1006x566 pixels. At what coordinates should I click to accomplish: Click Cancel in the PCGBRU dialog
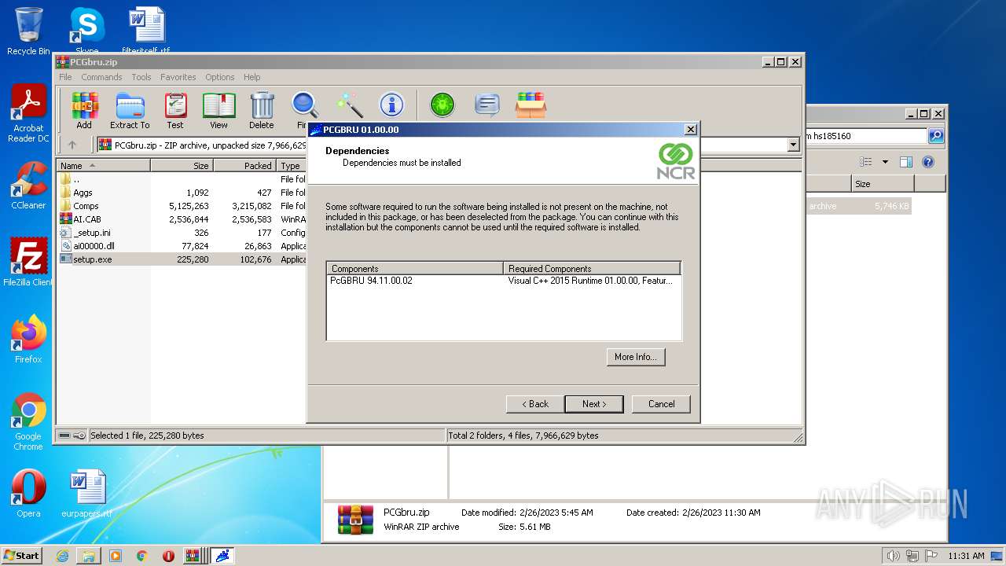(661, 404)
